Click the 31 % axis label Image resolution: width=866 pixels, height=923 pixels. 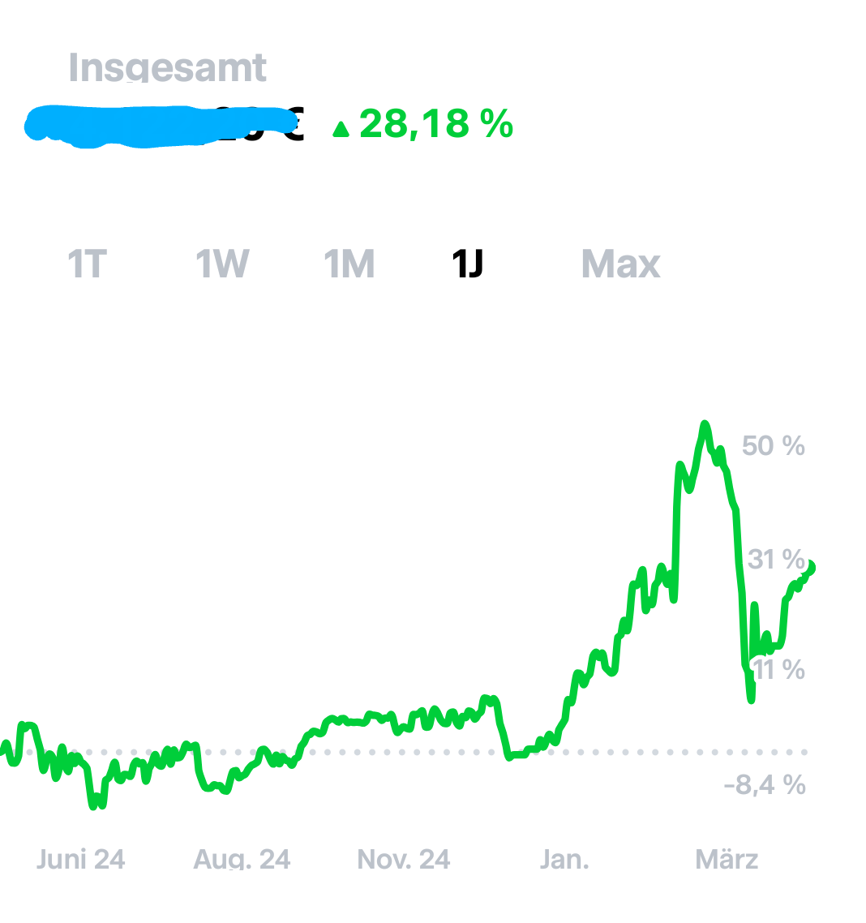pos(775,559)
